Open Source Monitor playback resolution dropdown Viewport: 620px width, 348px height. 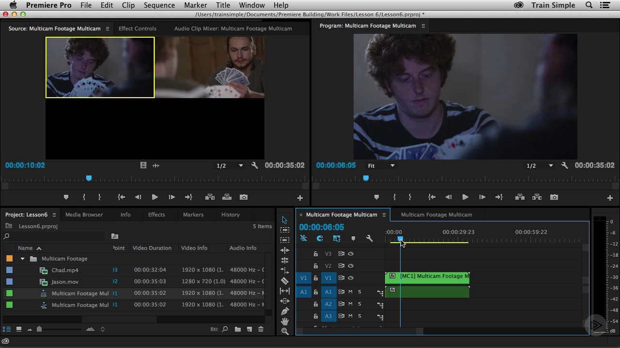pyautogui.click(x=230, y=165)
